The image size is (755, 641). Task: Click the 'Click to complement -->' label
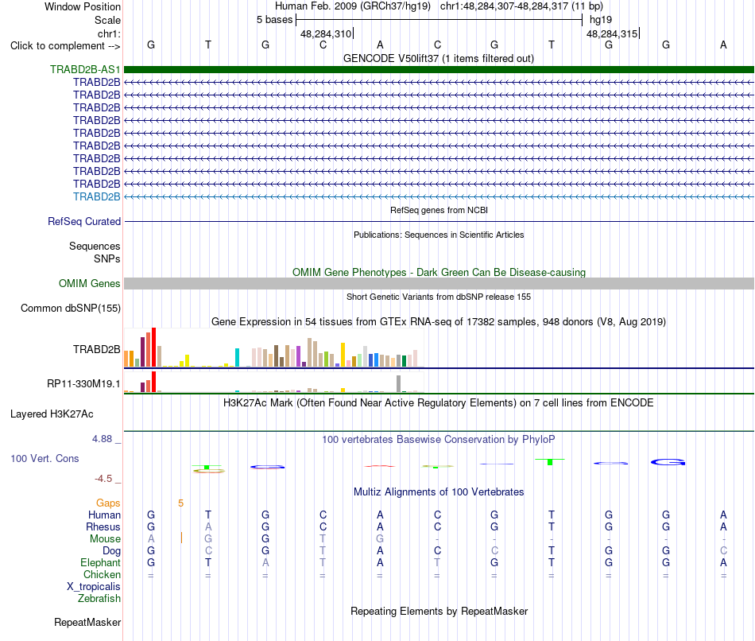click(65, 46)
